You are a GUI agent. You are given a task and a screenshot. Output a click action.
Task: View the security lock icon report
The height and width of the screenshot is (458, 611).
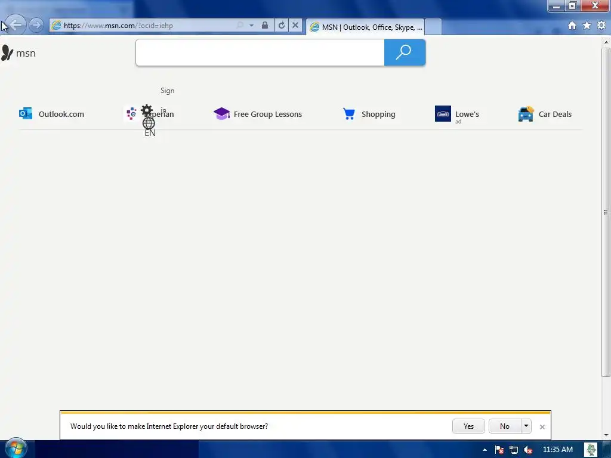[265, 25]
